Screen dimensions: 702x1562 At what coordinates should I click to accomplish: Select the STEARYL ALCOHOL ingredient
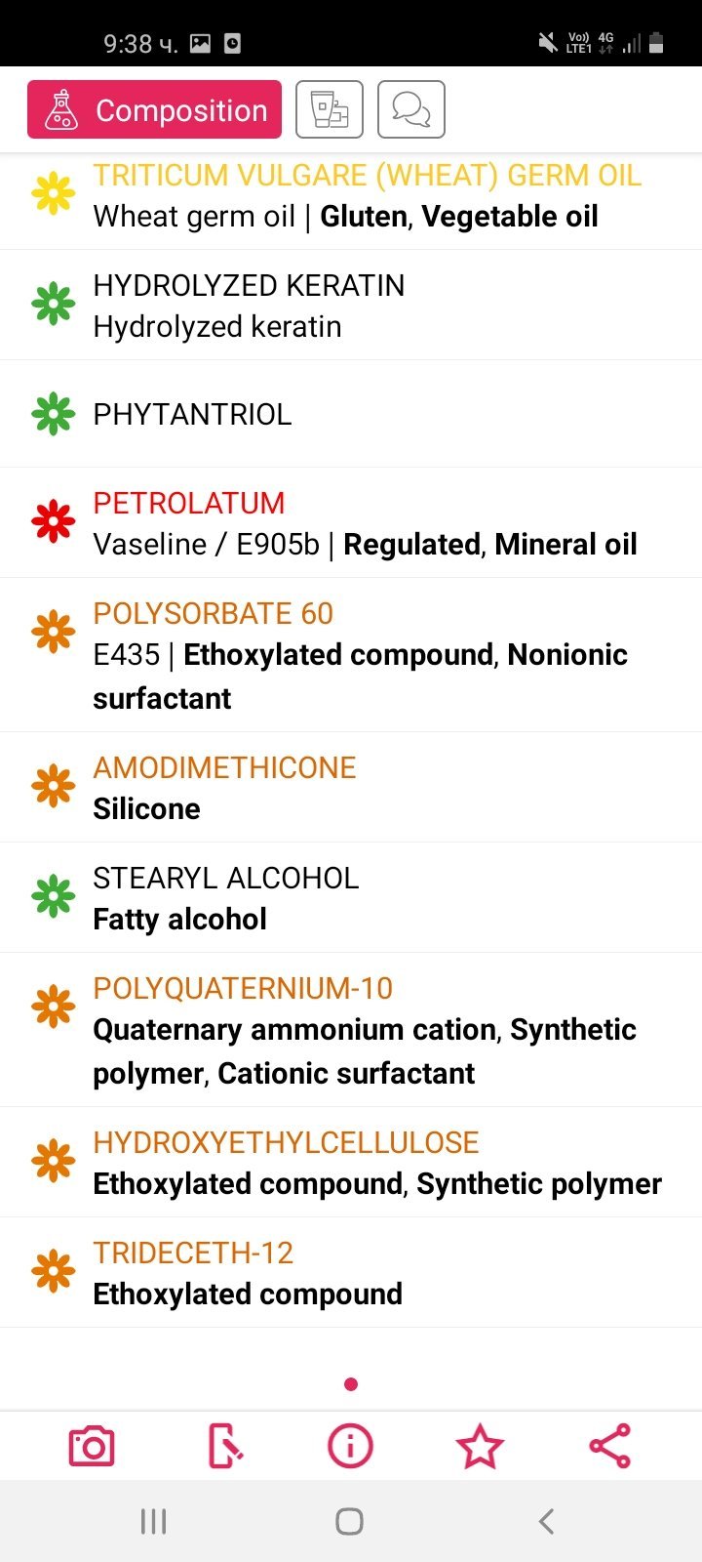tap(225, 878)
